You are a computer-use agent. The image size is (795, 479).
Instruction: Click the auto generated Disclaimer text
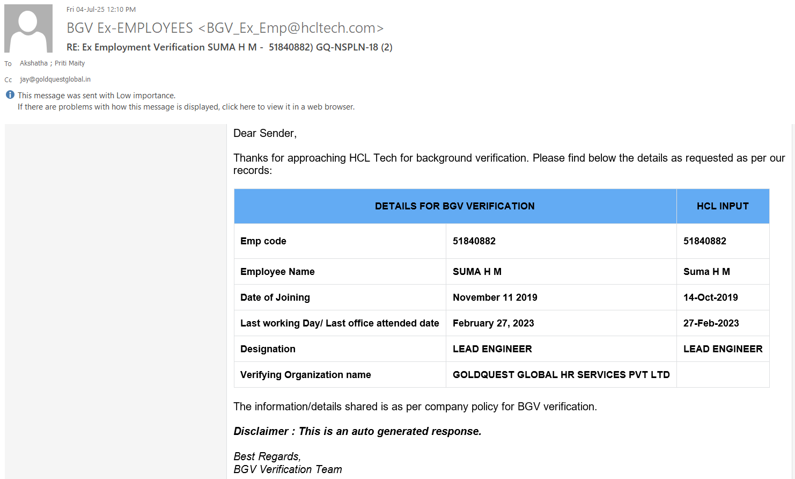[357, 431]
